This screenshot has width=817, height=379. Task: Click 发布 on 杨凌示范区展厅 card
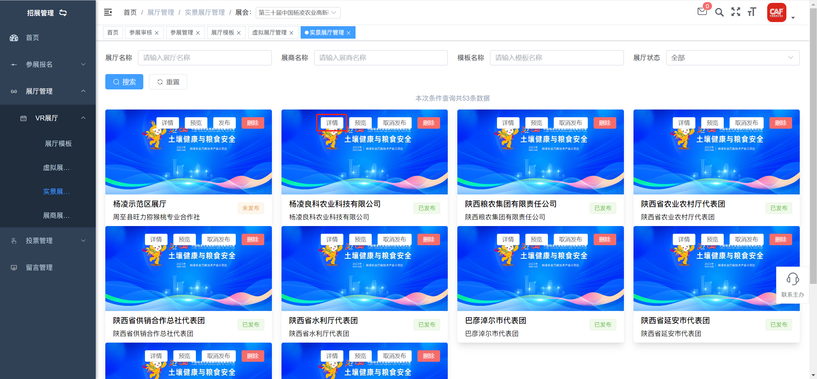224,123
